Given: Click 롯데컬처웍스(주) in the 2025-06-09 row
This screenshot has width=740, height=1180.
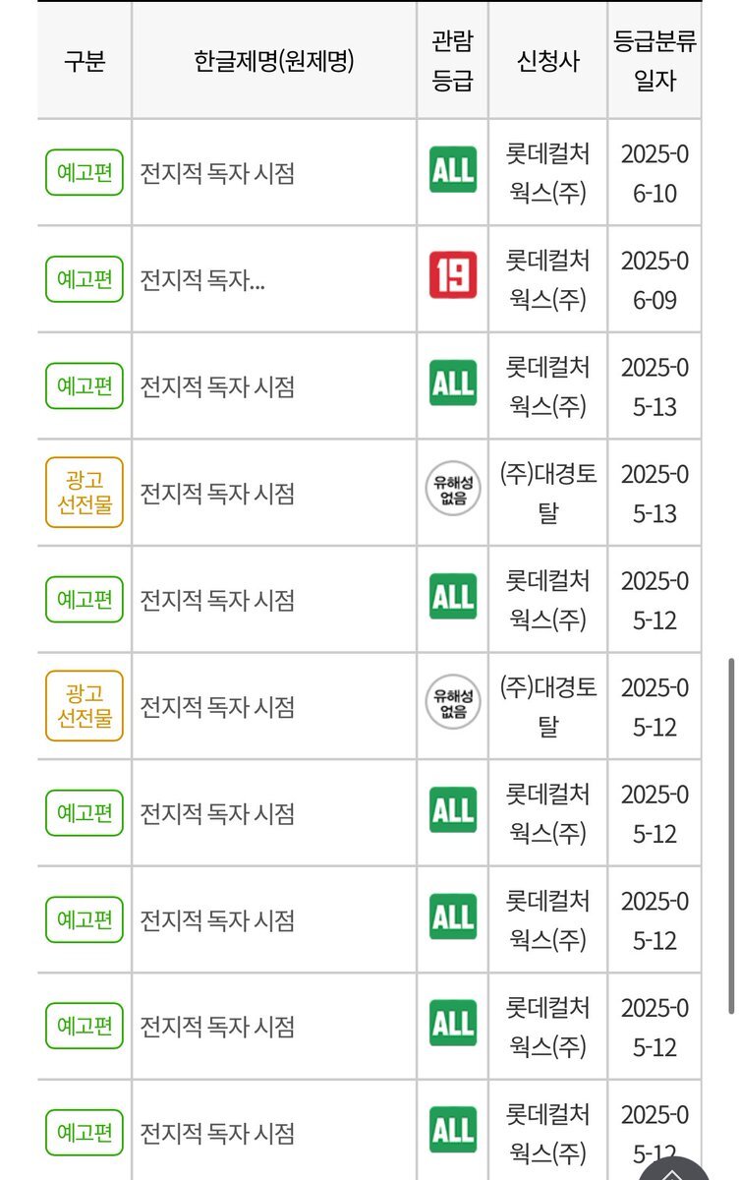Looking at the screenshot, I should pos(548,279).
